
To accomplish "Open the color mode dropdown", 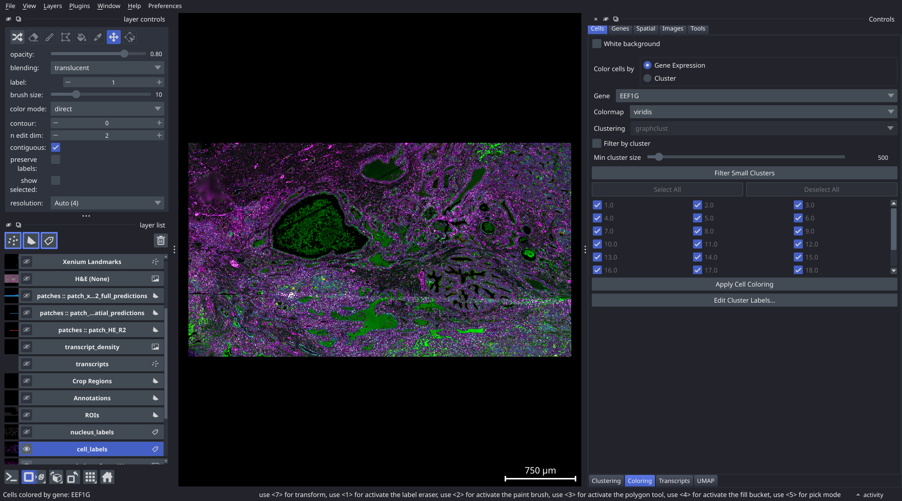I will click(107, 109).
